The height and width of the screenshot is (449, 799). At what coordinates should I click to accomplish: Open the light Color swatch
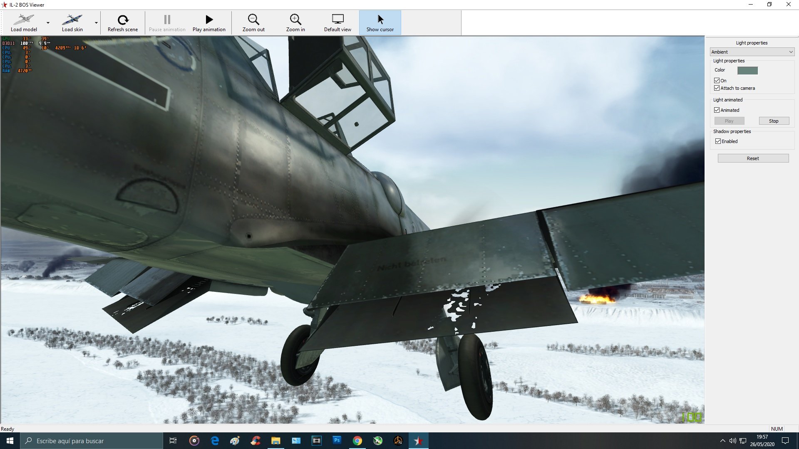747,70
